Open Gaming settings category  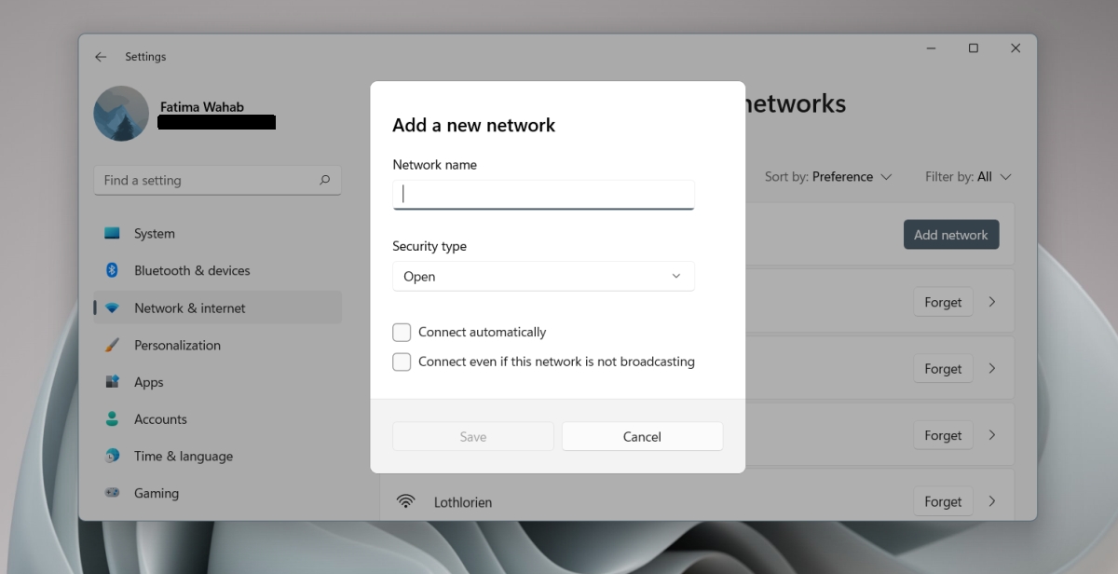(x=217, y=493)
